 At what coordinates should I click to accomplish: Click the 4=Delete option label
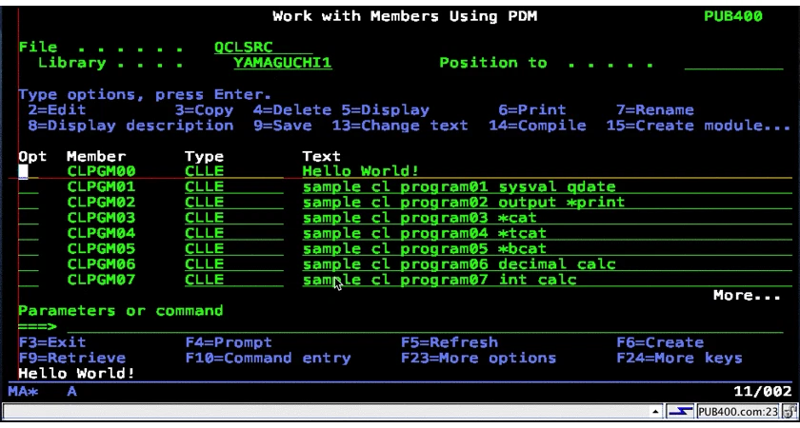pos(292,110)
